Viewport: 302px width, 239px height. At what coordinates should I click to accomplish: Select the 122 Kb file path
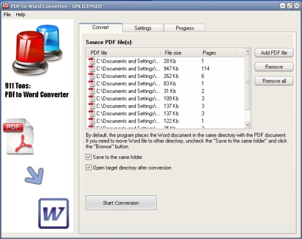128,121
